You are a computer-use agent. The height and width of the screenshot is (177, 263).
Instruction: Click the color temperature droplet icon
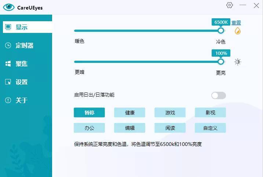pos(237,31)
